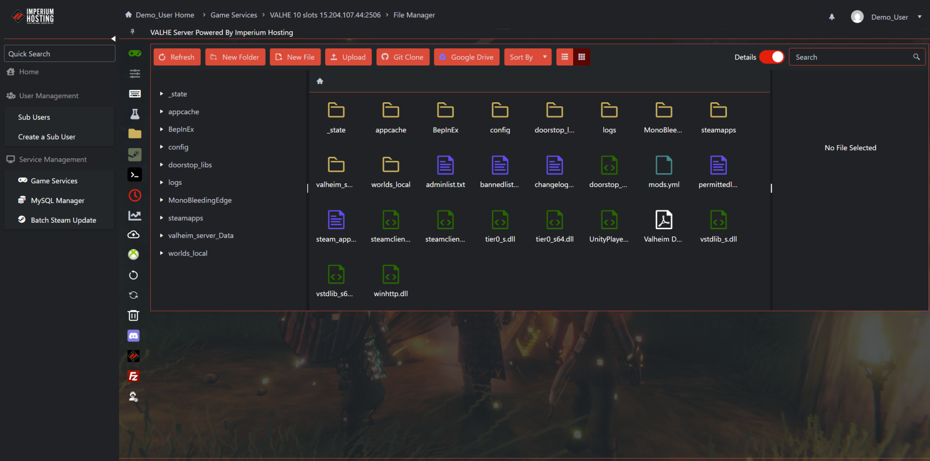This screenshot has width=930, height=461.
Task: Open Batch Steam Update menu item
Action: pos(64,220)
